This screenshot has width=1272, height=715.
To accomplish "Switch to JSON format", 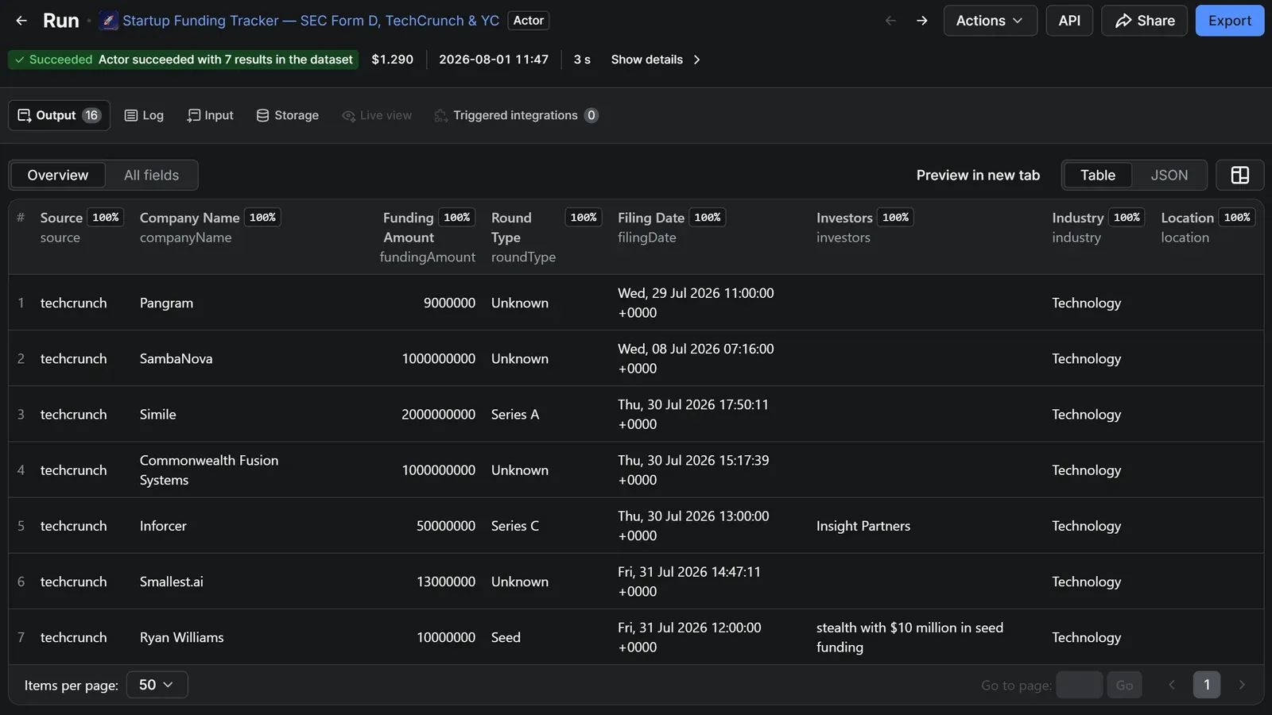I will coord(1169,175).
